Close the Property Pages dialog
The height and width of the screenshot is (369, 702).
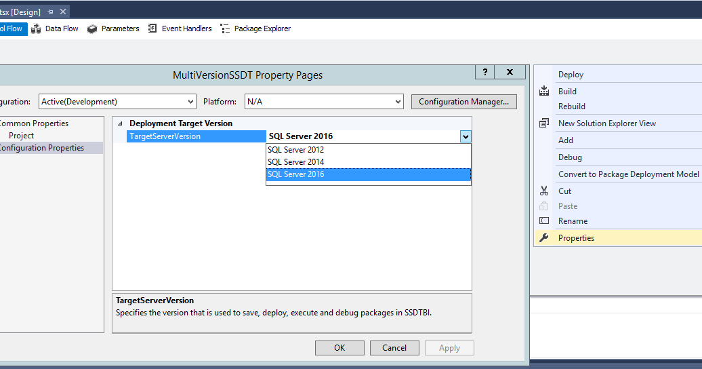(510, 72)
